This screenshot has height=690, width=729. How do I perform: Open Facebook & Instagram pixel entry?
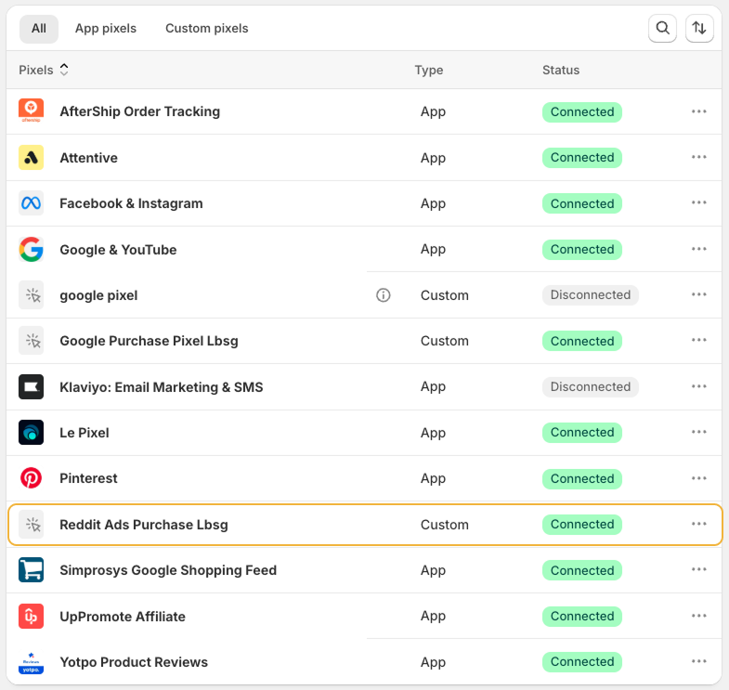(x=131, y=203)
